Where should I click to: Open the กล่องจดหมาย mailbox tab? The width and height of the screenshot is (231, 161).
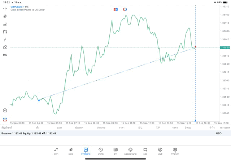click(130, 151)
